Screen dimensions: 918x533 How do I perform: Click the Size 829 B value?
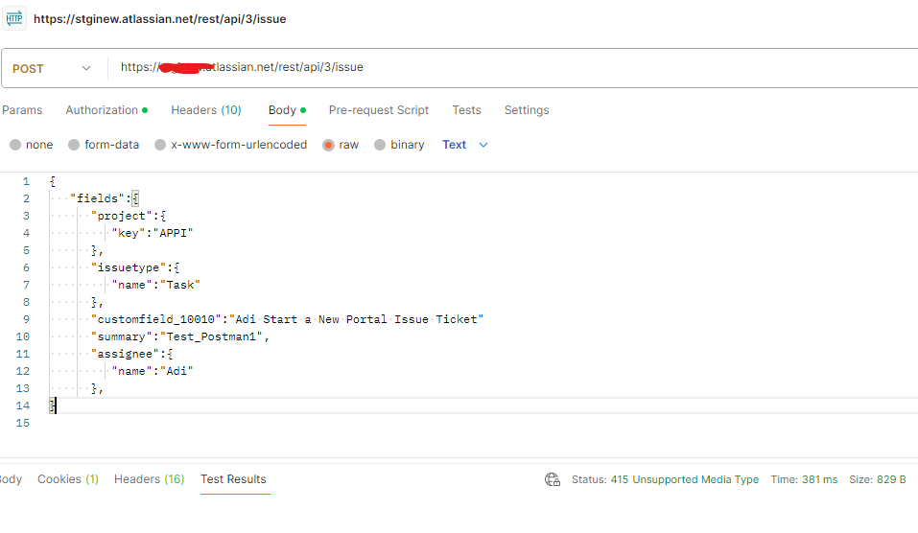pos(891,479)
